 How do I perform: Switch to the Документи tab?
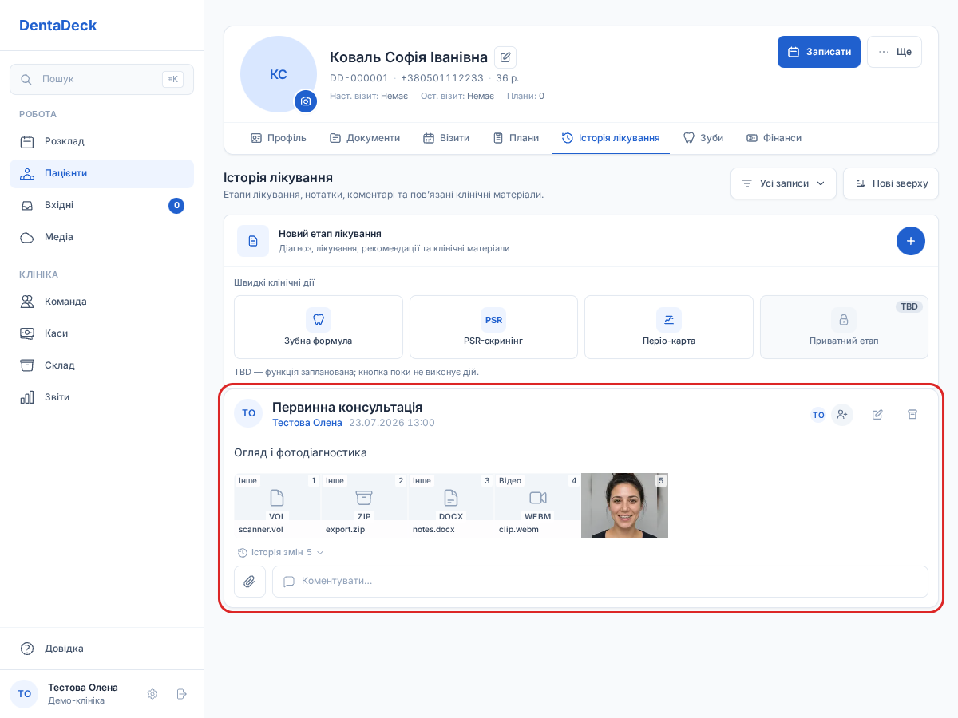click(x=365, y=138)
